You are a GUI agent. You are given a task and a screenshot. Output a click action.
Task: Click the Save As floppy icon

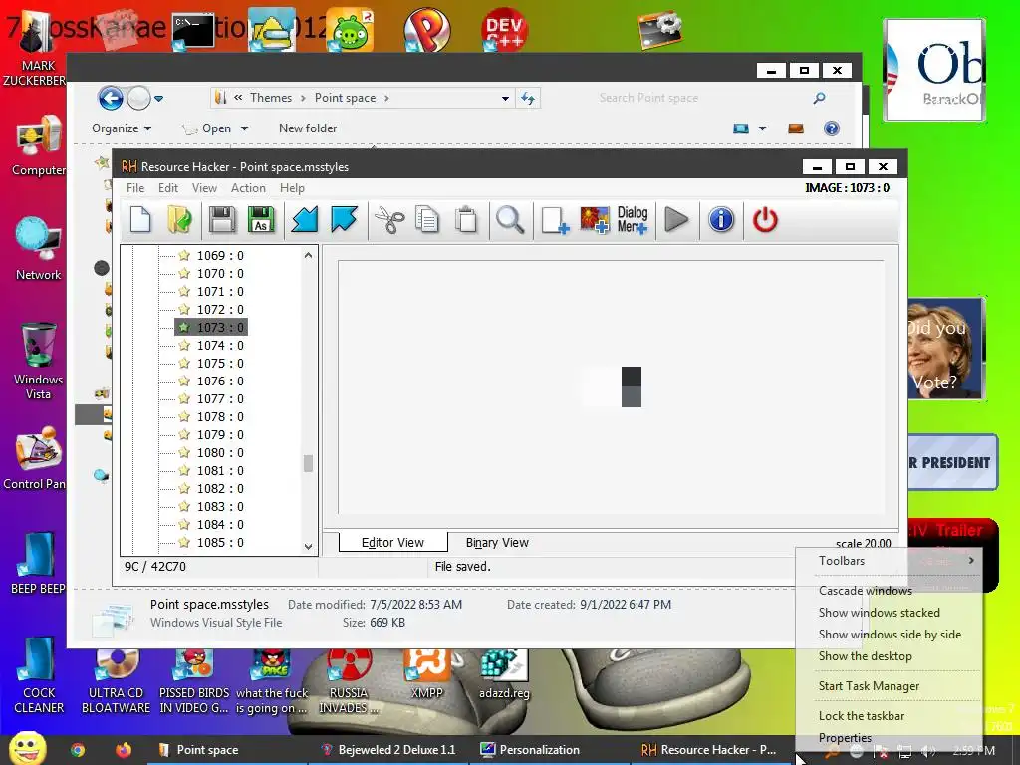point(261,220)
